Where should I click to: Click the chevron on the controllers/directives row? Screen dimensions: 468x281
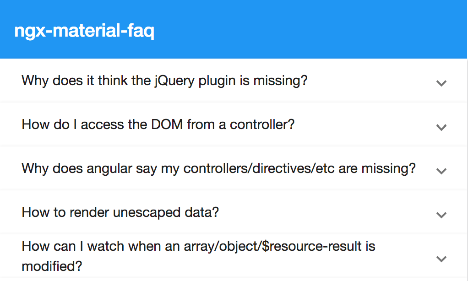pyautogui.click(x=441, y=171)
